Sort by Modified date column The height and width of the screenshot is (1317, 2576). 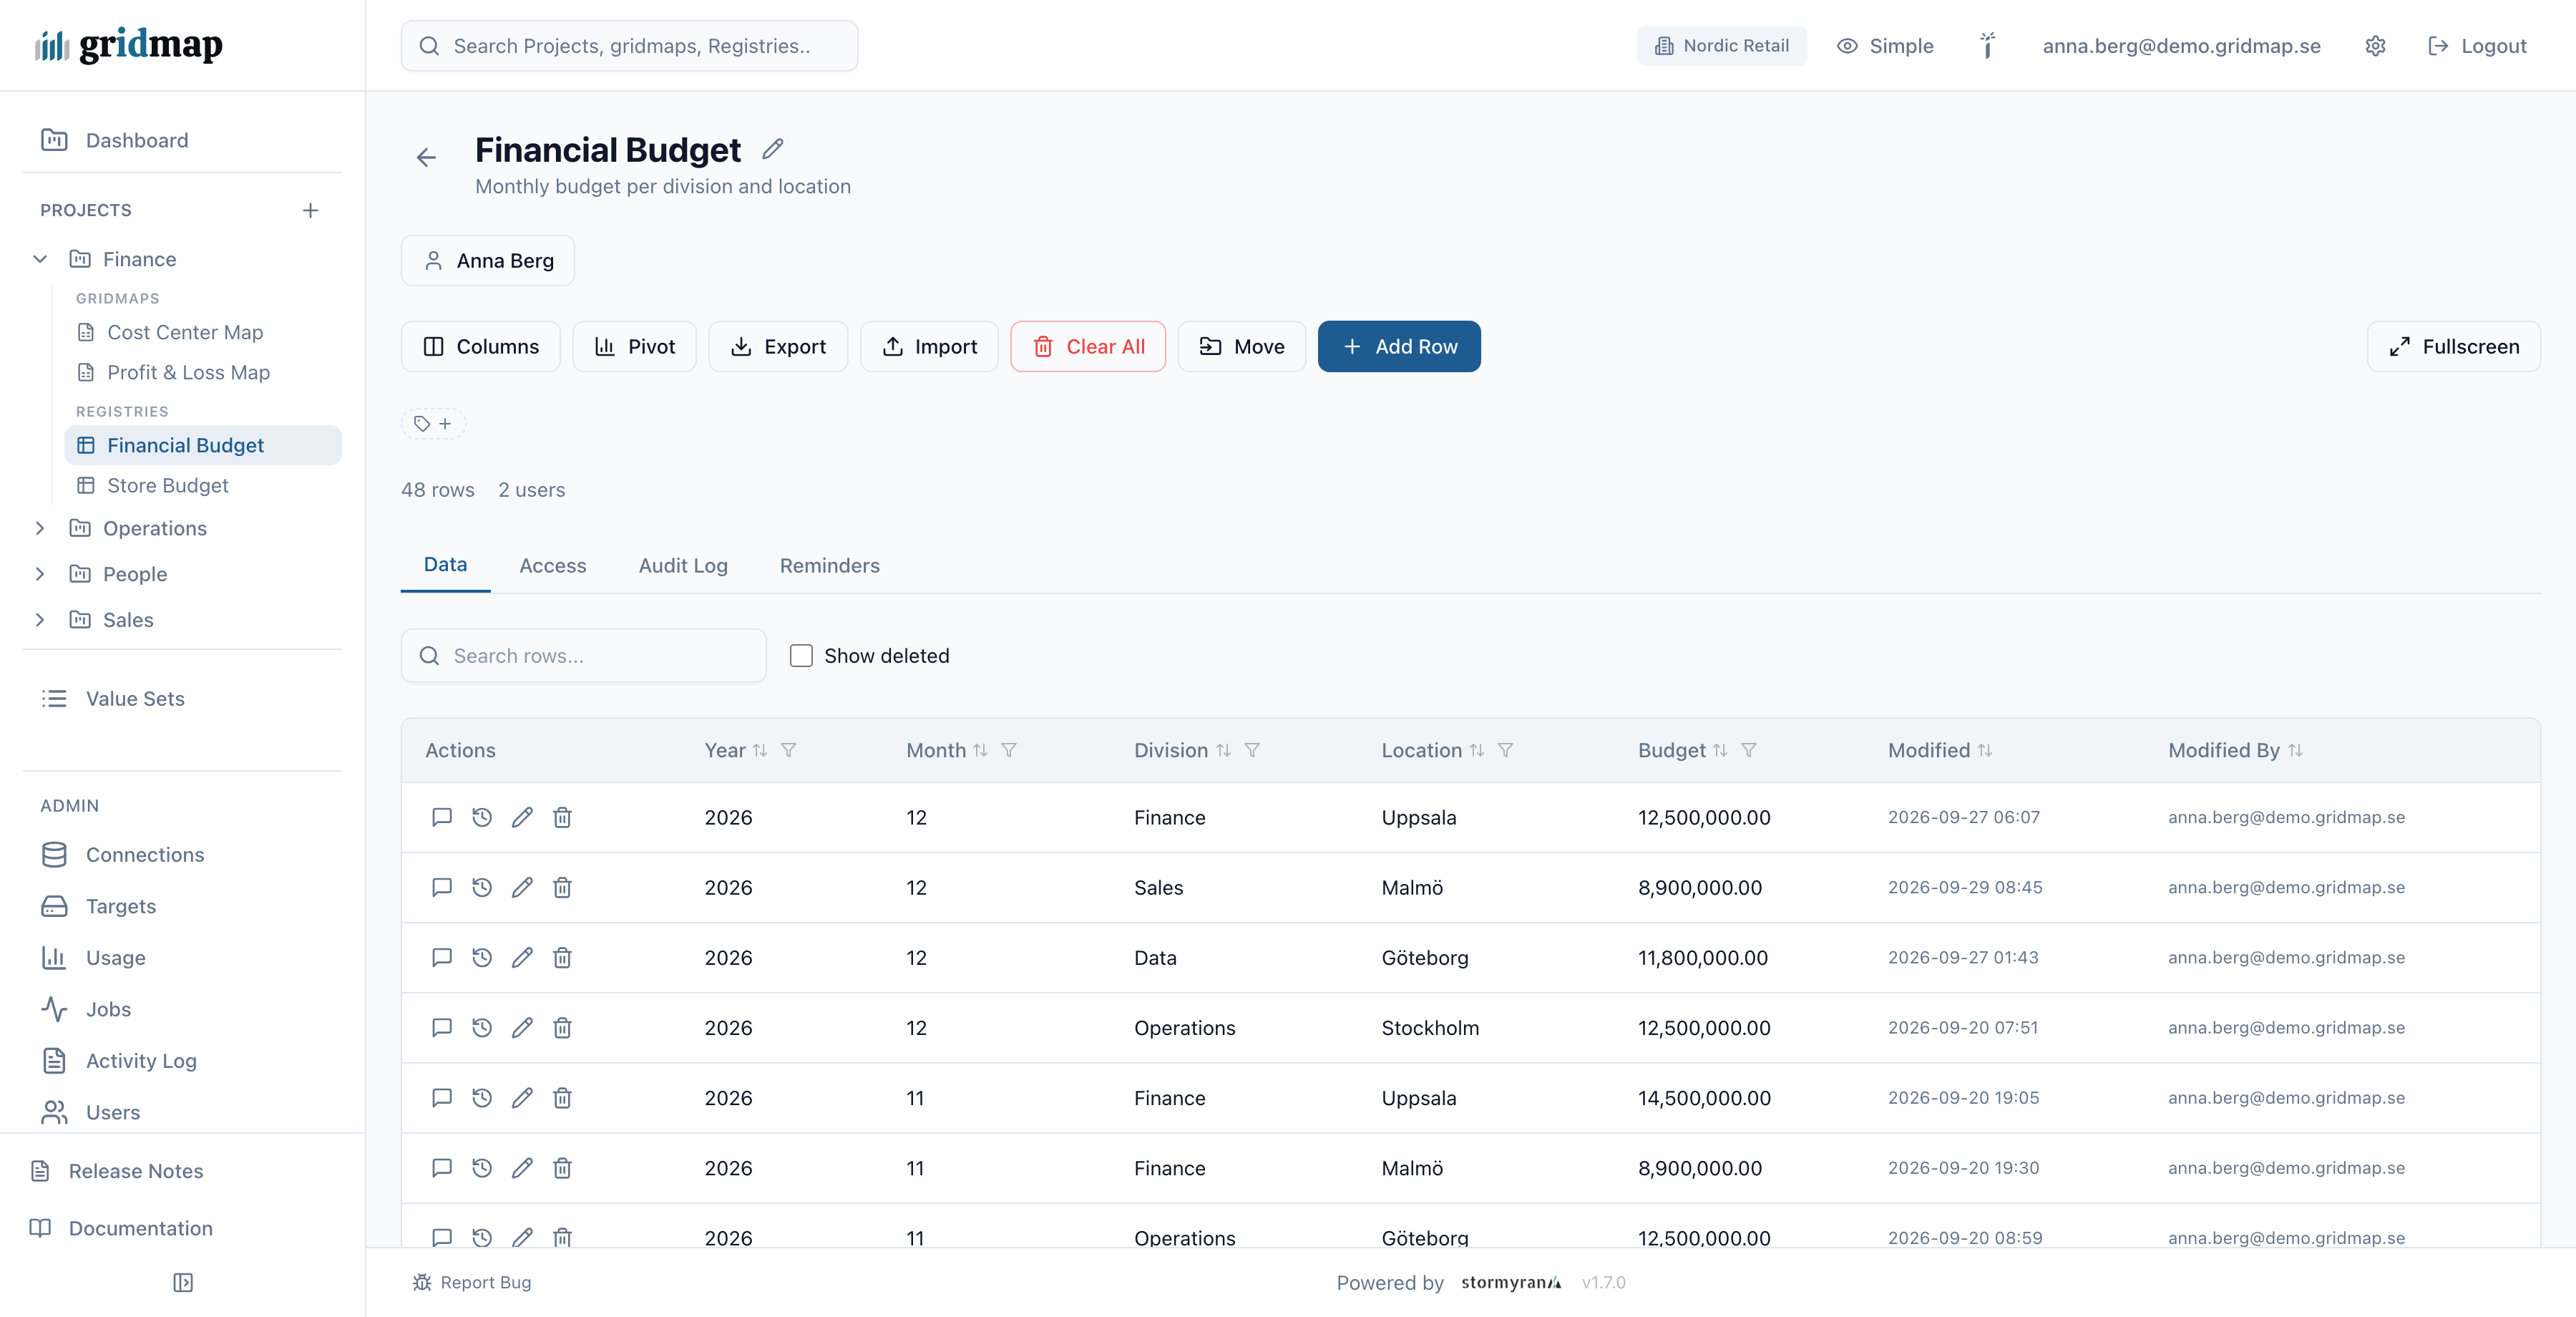1985,750
